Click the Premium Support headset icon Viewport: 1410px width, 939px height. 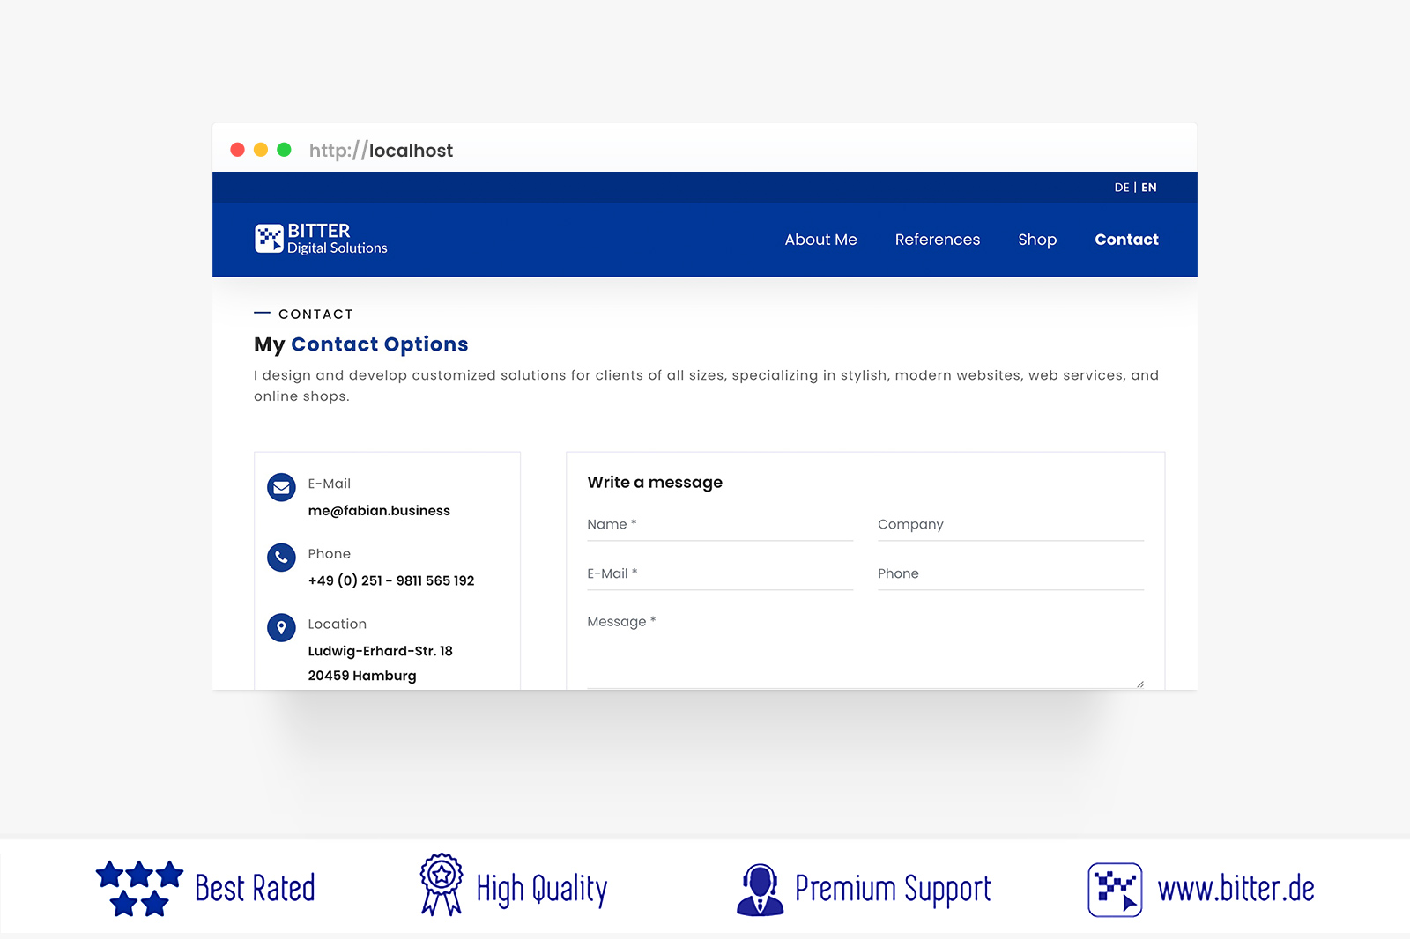pyautogui.click(x=760, y=890)
